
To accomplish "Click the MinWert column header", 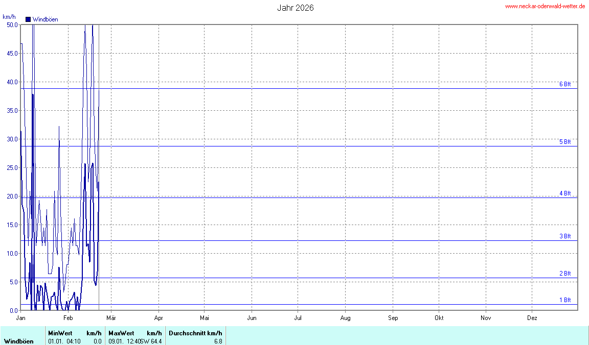I will click(60, 333).
